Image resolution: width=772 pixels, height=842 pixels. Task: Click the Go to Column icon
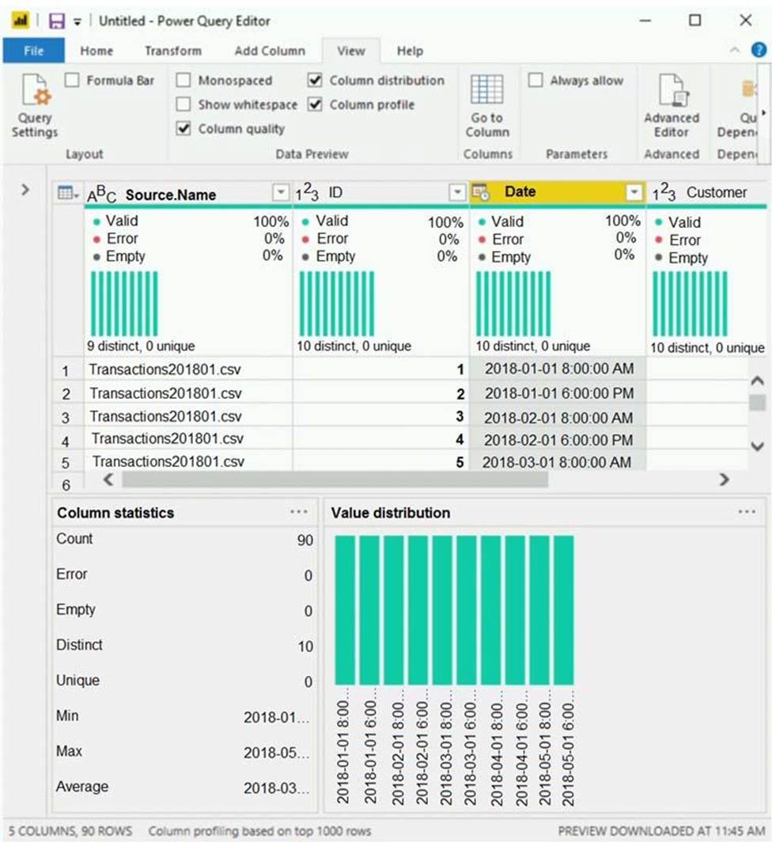point(486,91)
